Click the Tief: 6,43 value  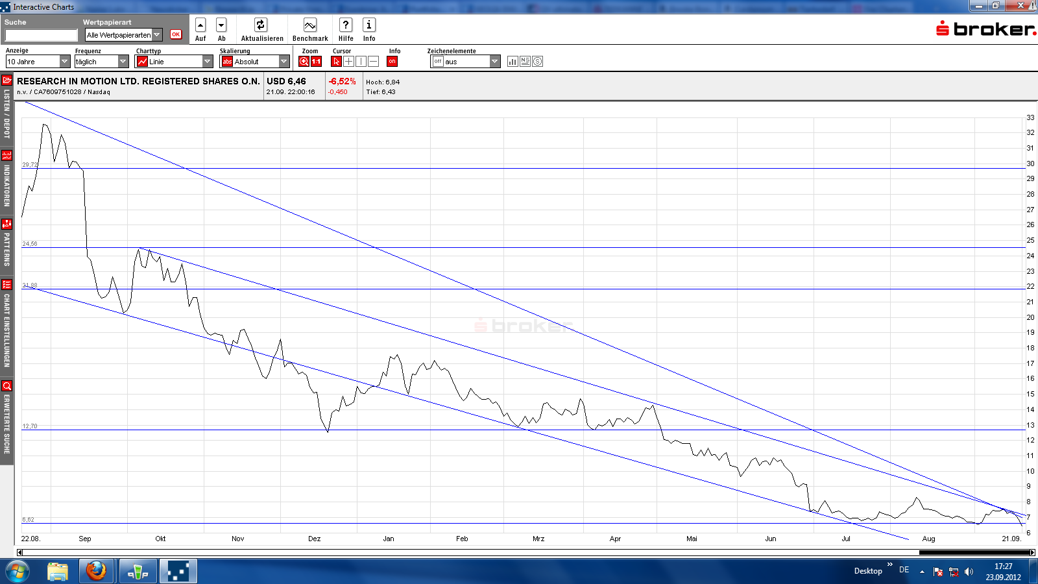point(381,92)
